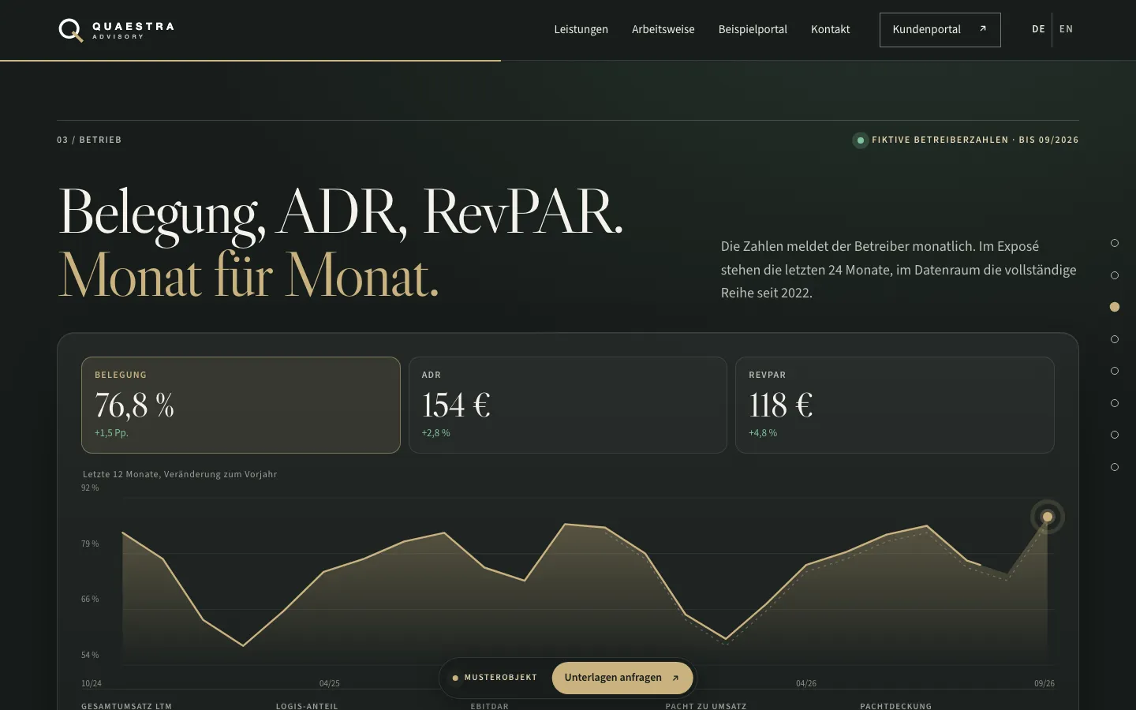This screenshot has width=1136, height=710.
Task: Click the Quaestra Advisory logo
Action: coord(117,30)
